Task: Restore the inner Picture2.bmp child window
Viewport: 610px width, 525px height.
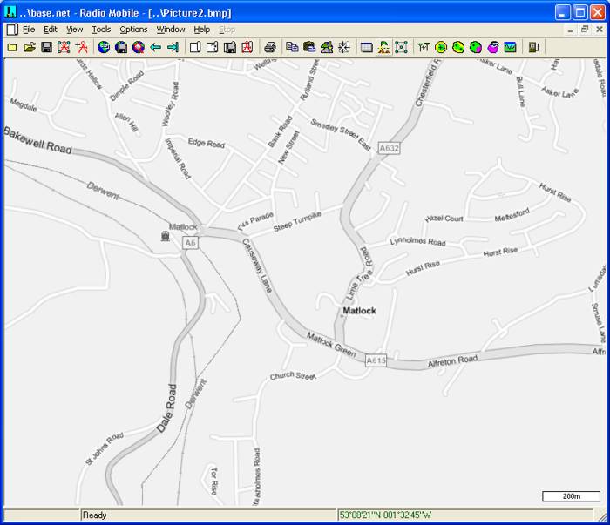Action: [x=585, y=30]
